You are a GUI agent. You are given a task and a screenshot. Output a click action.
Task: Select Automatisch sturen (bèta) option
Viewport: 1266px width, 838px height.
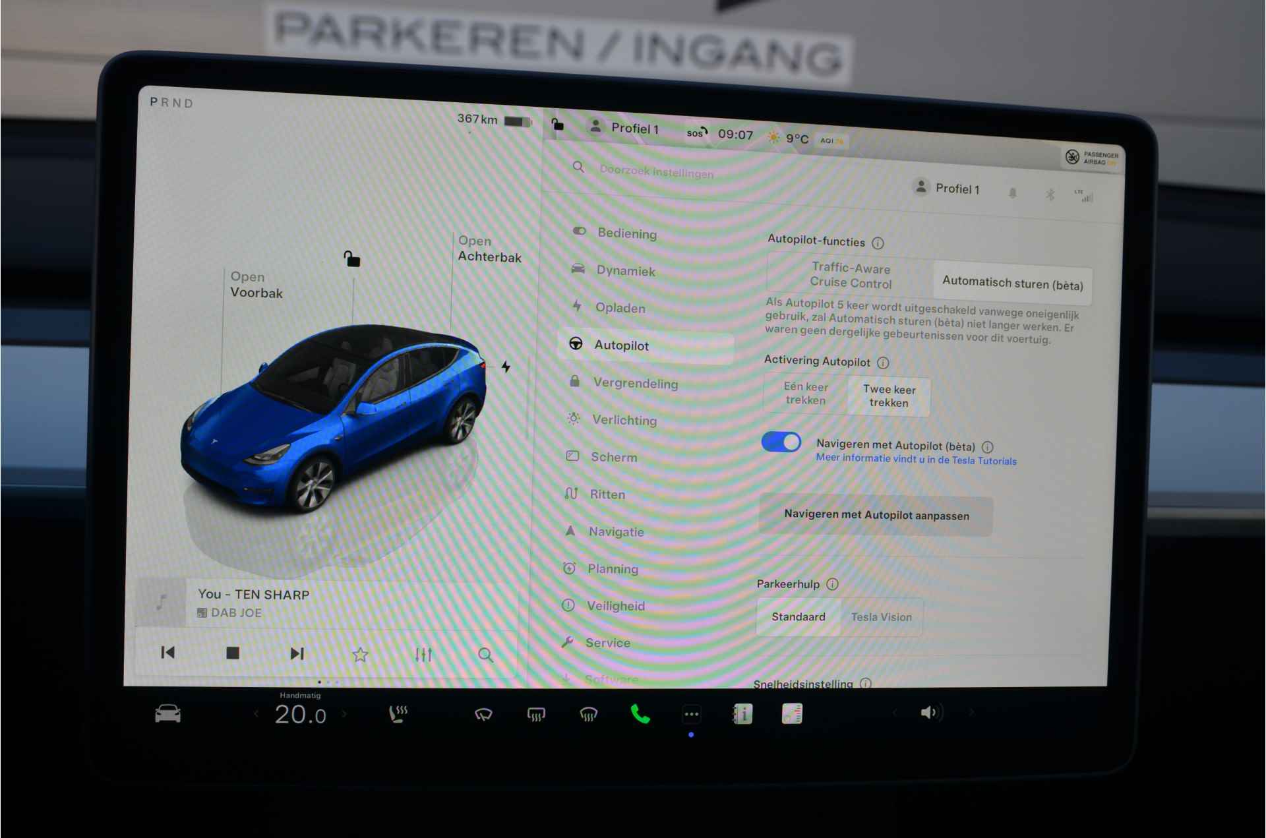click(x=1012, y=284)
